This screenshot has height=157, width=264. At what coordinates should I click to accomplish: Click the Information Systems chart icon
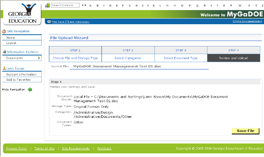pos(4,52)
